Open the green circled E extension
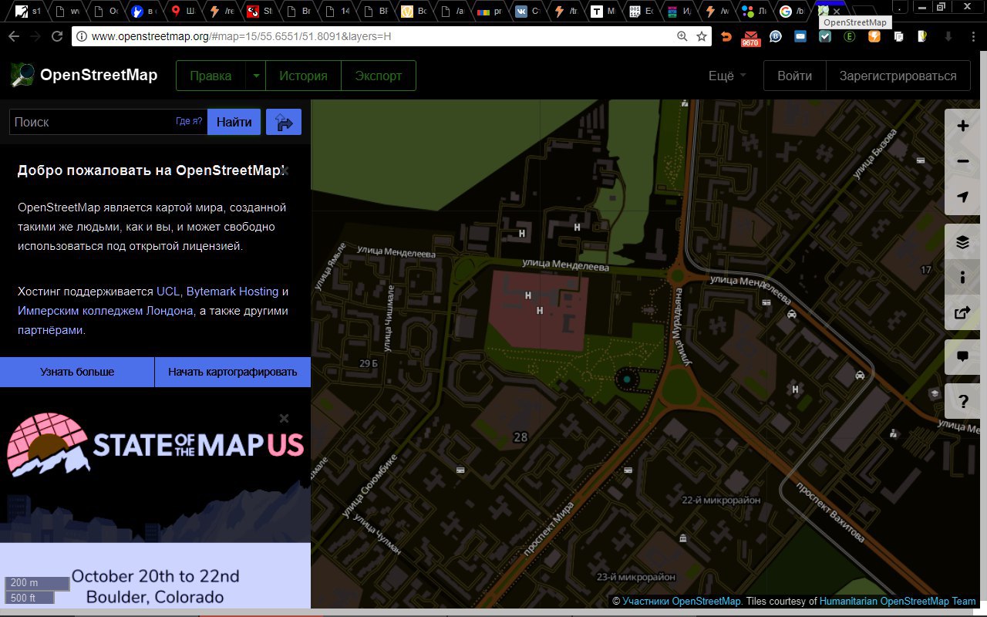The image size is (987, 617). (850, 36)
